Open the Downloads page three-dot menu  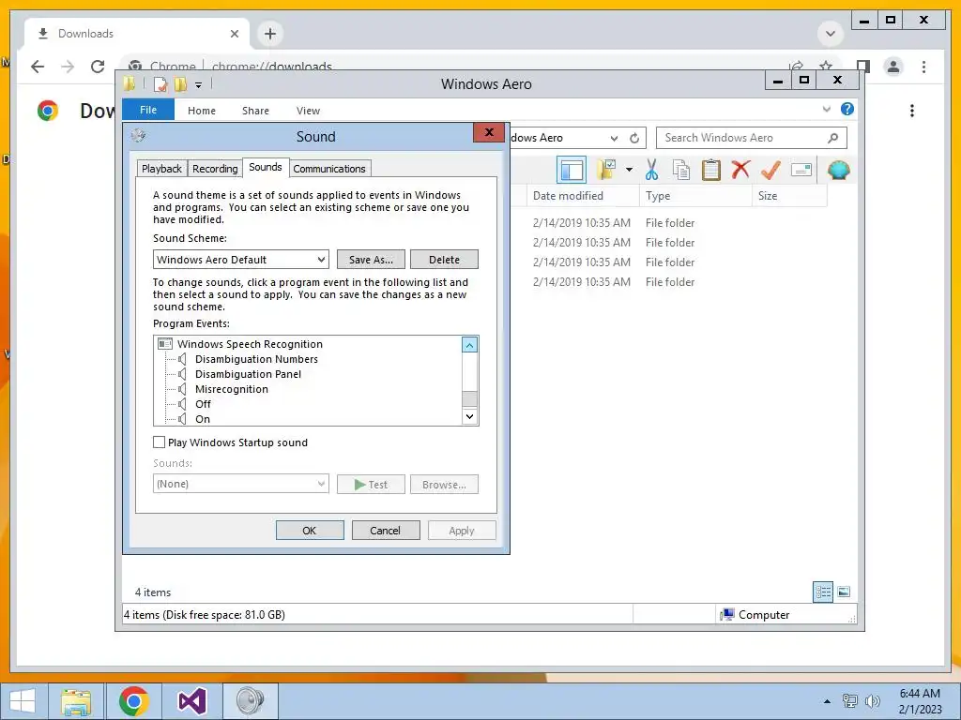click(x=912, y=111)
